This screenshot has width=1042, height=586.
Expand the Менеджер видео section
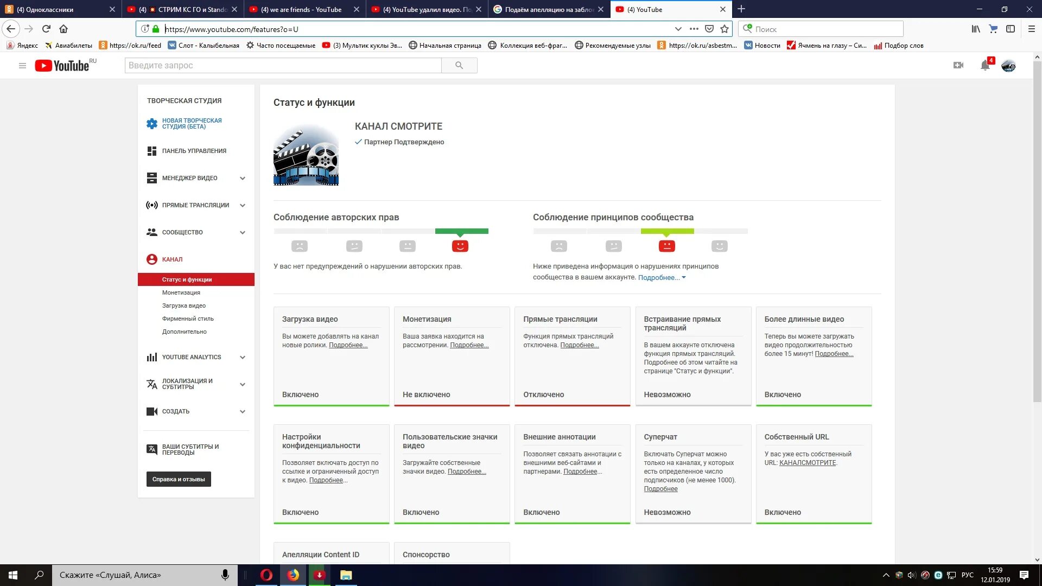tap(243, 178)
